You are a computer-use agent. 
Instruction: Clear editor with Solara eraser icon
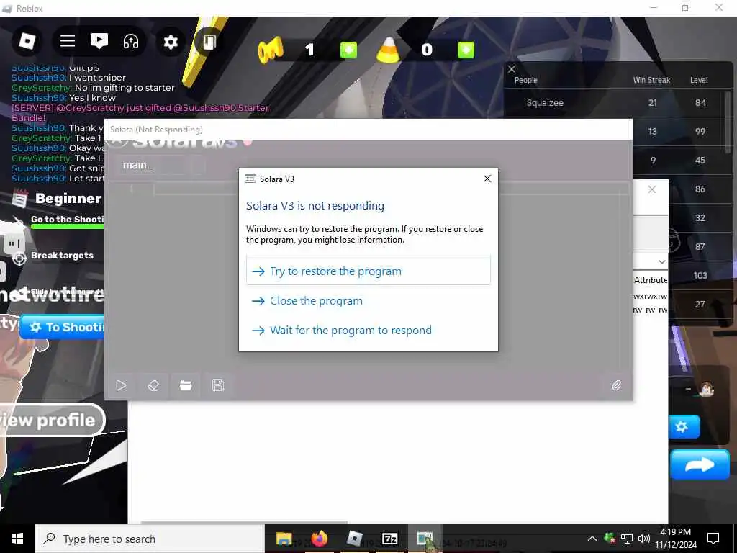(x=153, y=386)
